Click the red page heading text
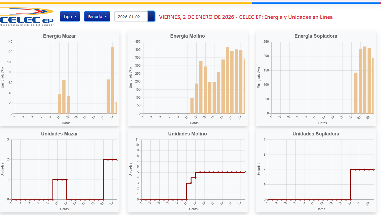This screenshot has height=215, width=381. pos(246,17)
